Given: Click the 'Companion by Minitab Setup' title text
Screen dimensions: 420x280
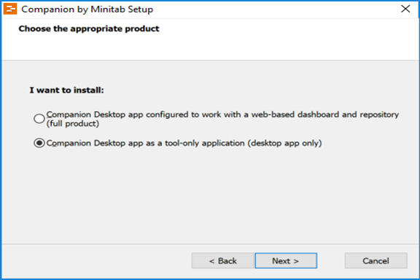Looking at the screenshot, I should [87, 9].
